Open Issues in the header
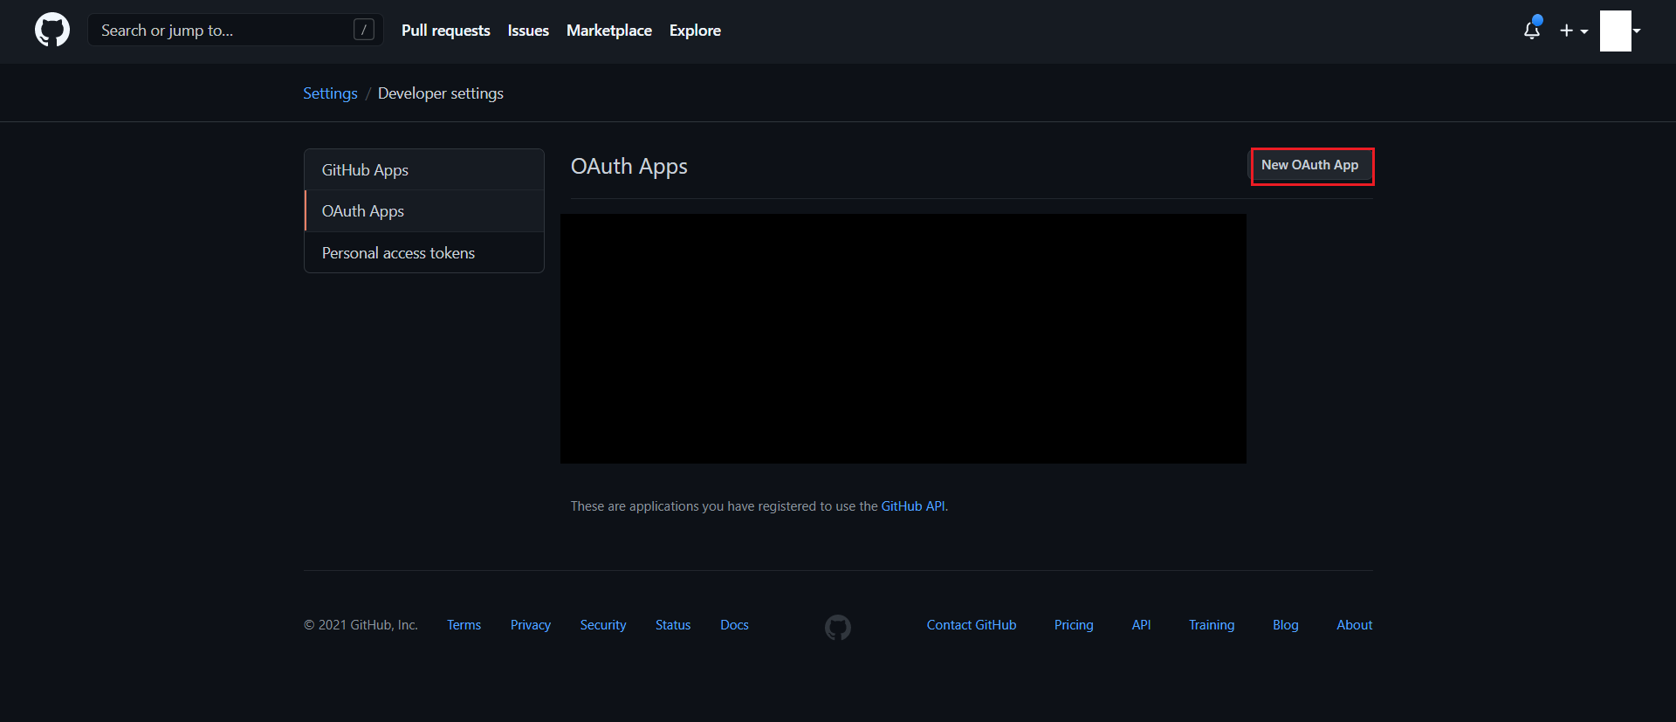 528,31
